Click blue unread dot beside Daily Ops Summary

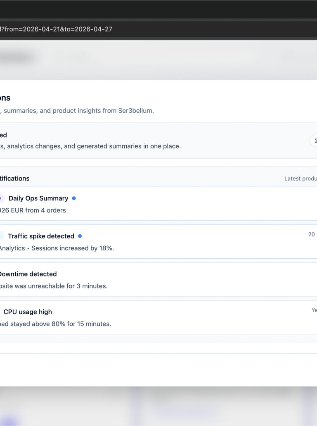click(x=74, y=198)
